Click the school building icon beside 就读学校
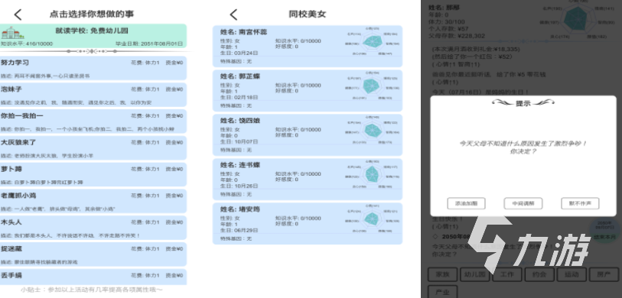This screenshot has height=298, width=622. (13, 33)
